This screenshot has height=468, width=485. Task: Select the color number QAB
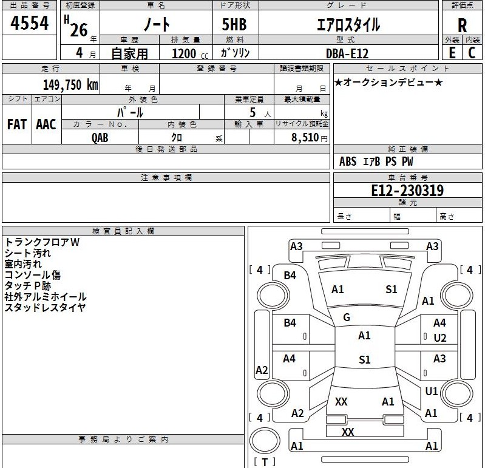(100, 137)
